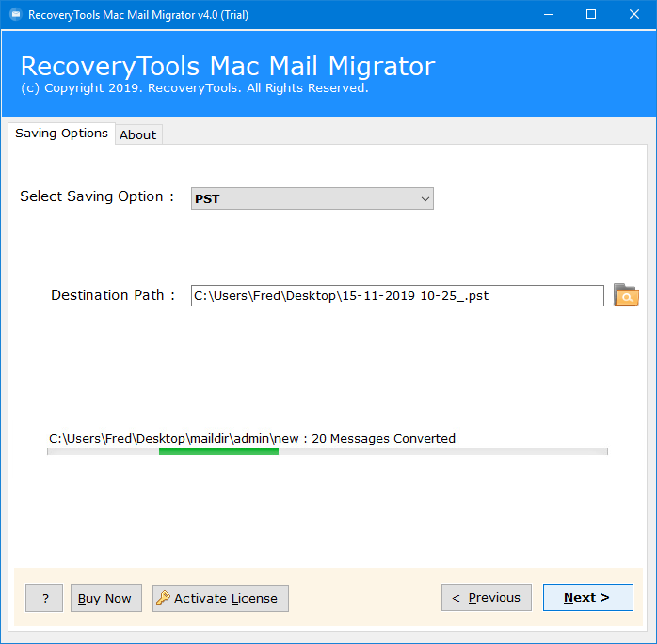Viewport: 657px width, 644px height.
Task: Expand the Select Saving Option dropdown arrow
Action: pos(425,198)
